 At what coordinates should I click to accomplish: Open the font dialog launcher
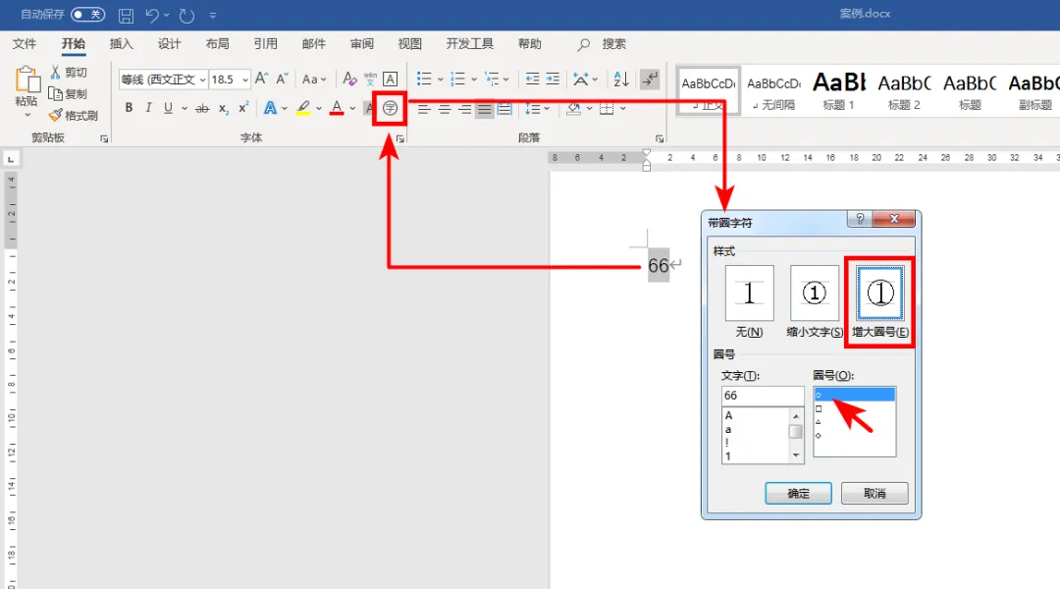click(x=400, y=138)
